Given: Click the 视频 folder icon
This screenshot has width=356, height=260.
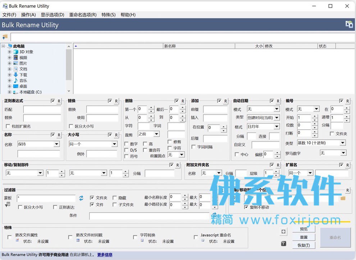Looking at the screenshot, I should point(16,57).
